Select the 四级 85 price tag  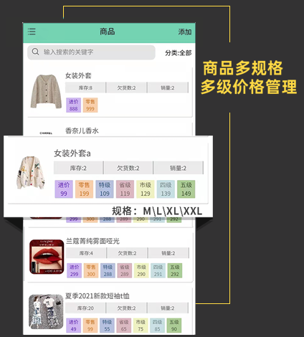point(157,326)
